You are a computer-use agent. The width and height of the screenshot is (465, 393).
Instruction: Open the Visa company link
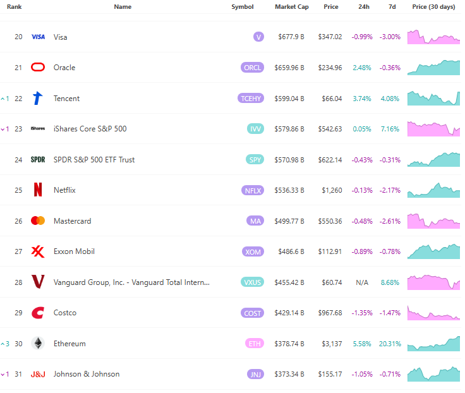[60, 37]
